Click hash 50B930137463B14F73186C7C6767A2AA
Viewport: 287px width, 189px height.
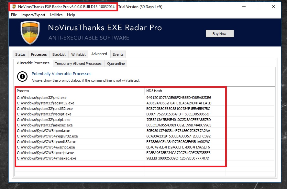(178, 131)
